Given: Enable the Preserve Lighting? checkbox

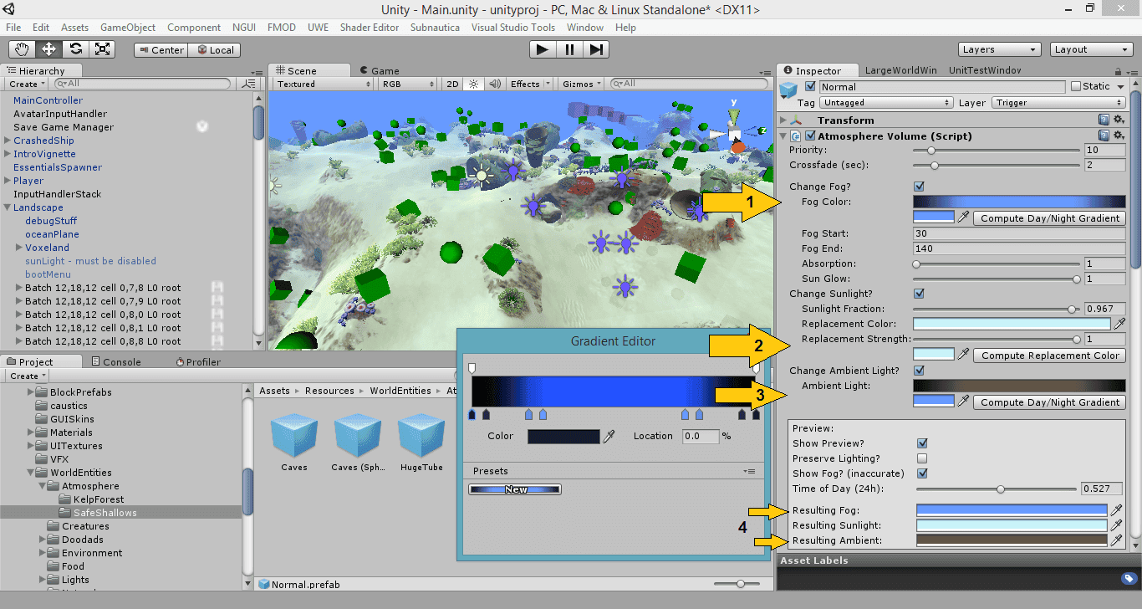Looking at the screenshot, I should coord(922,458).
